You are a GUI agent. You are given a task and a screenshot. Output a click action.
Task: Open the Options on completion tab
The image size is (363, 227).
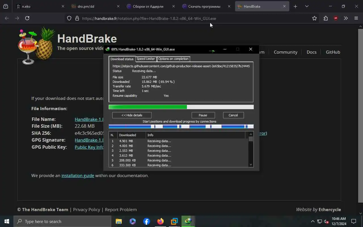click(x=173, y=59)
